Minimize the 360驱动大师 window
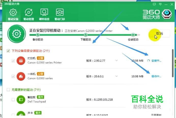Image resolution: width=176 pixels, height=118 pixels. [166, 5]
